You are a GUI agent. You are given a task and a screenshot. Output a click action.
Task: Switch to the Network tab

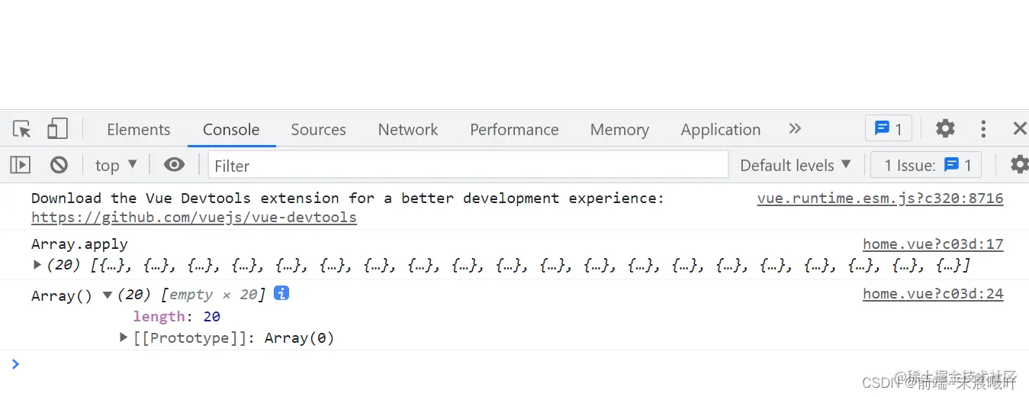click(x=408, y=129)
